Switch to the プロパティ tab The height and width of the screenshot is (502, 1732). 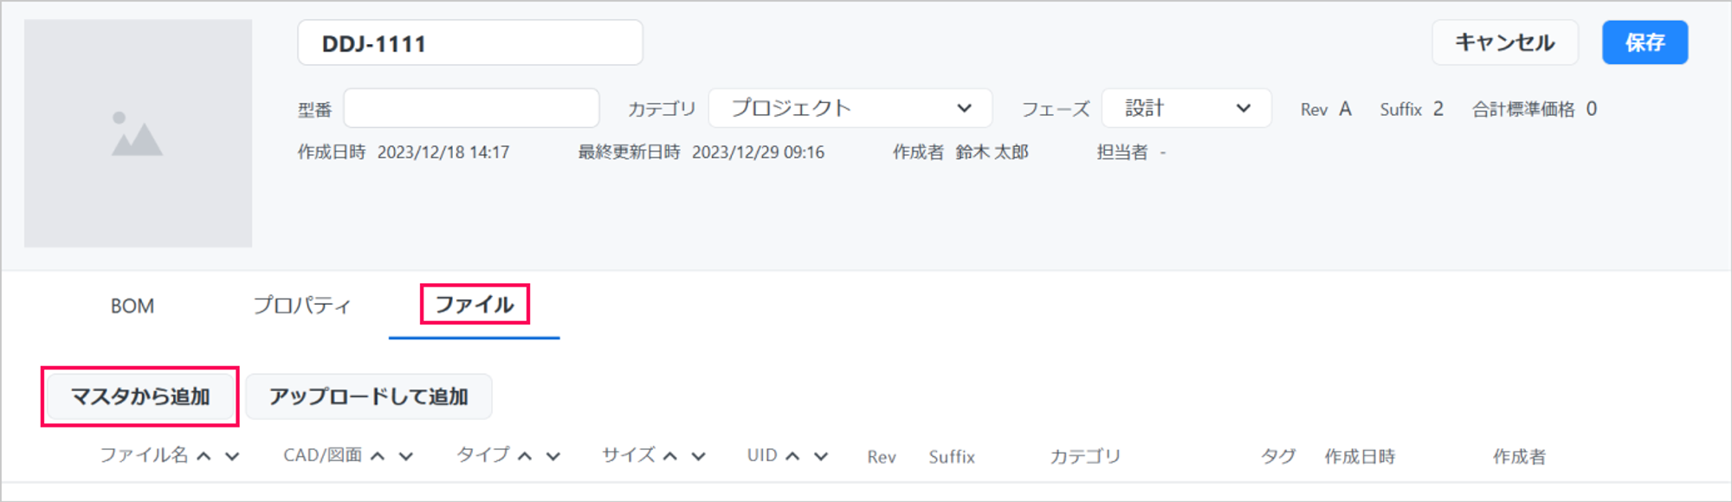[x=301, y=306]
